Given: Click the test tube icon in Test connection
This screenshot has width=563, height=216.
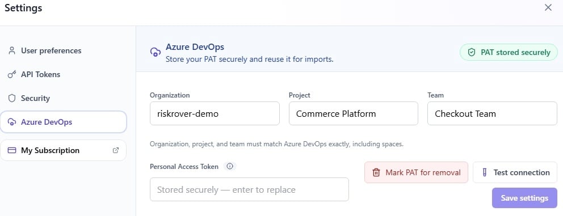Looking at the screenshot, I should (x=484, y=172).
